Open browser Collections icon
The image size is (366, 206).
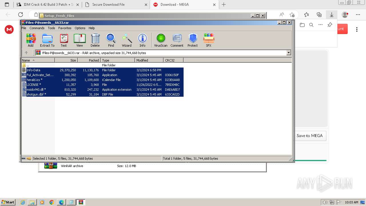pos(319,15)
